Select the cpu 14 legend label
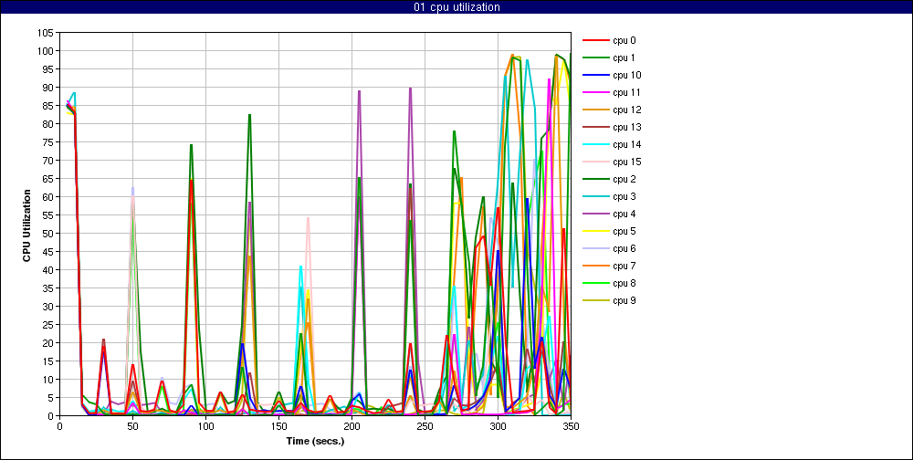 (x=626, y=144)
